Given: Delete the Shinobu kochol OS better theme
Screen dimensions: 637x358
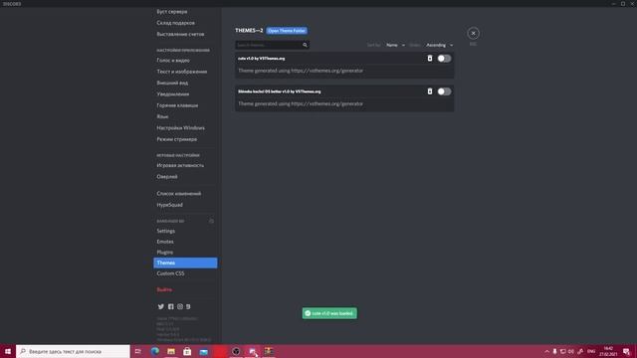Looking at the screenshot, I should click(430, 91).
